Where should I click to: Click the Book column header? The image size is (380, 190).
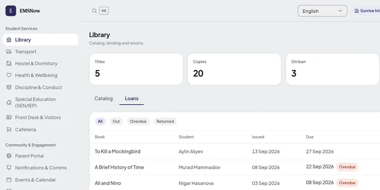pyautogui.click(x=100, y=137)
